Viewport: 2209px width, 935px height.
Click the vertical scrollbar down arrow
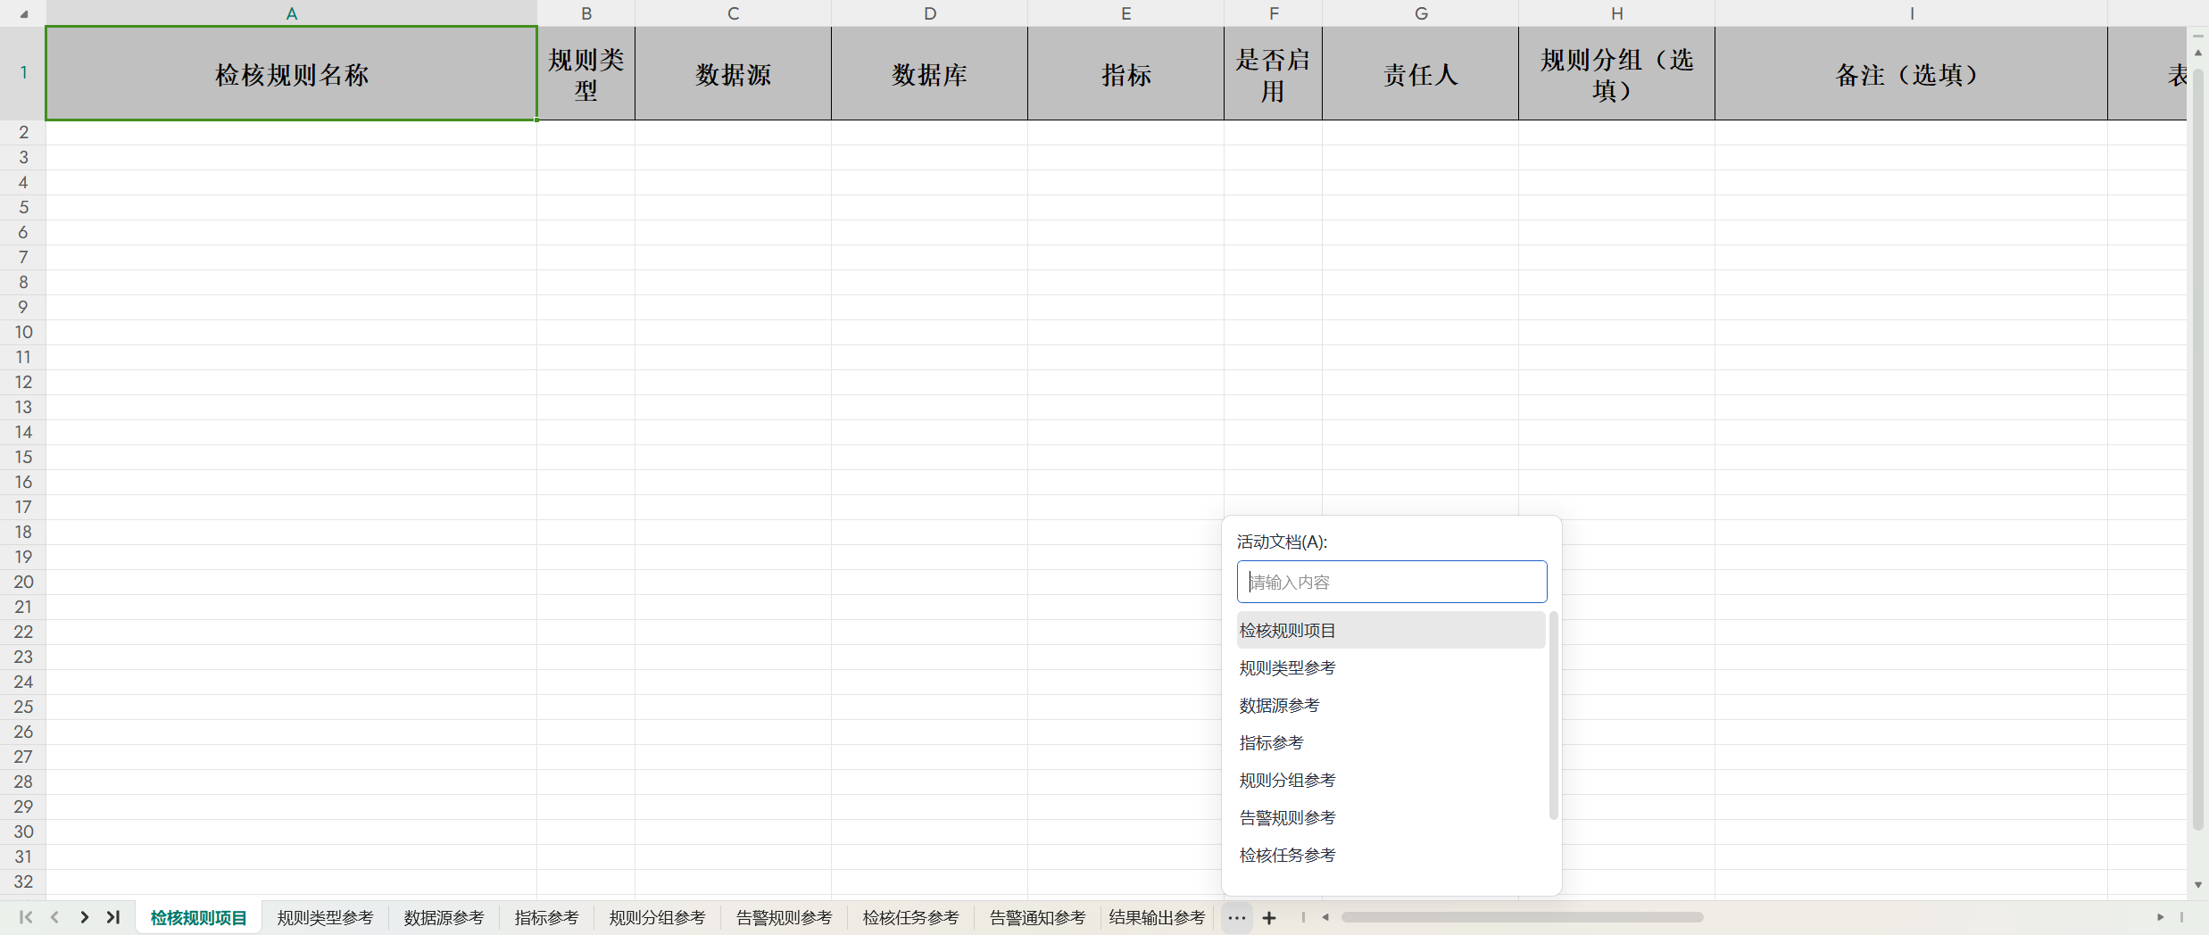click(x=2197, y=885)
